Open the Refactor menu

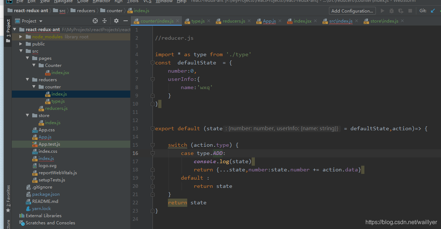tap(101, 1)
